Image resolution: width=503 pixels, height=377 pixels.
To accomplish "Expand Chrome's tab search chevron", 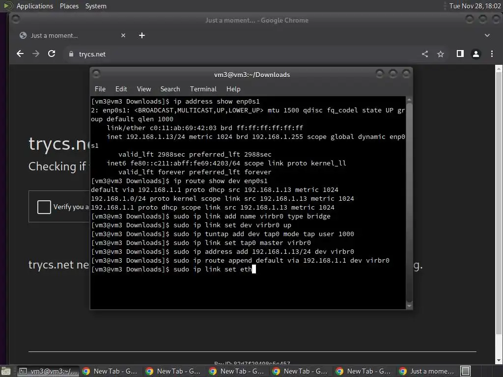I will pos(487,35).
